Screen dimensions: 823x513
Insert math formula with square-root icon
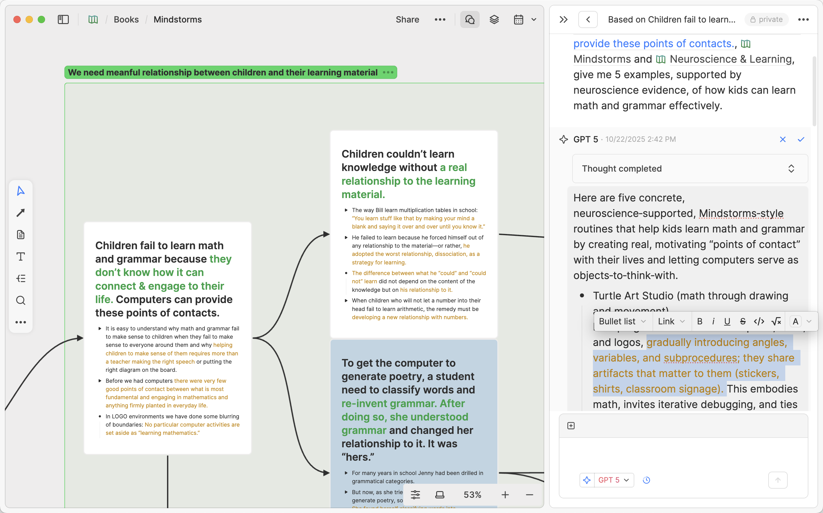pyautogui.click(x=776, y=321)
